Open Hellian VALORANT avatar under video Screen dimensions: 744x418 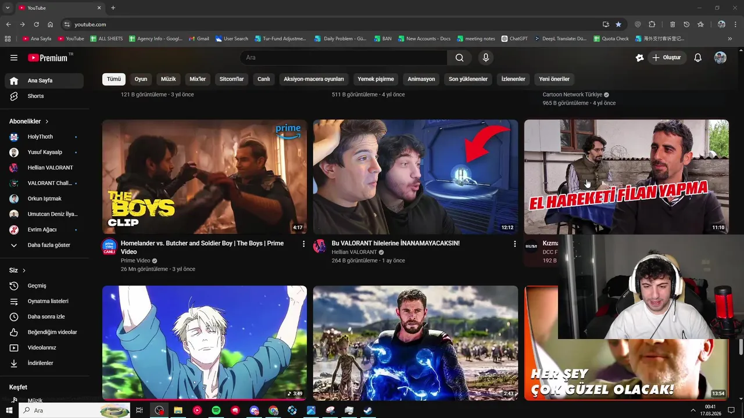[x=320, y=246]
